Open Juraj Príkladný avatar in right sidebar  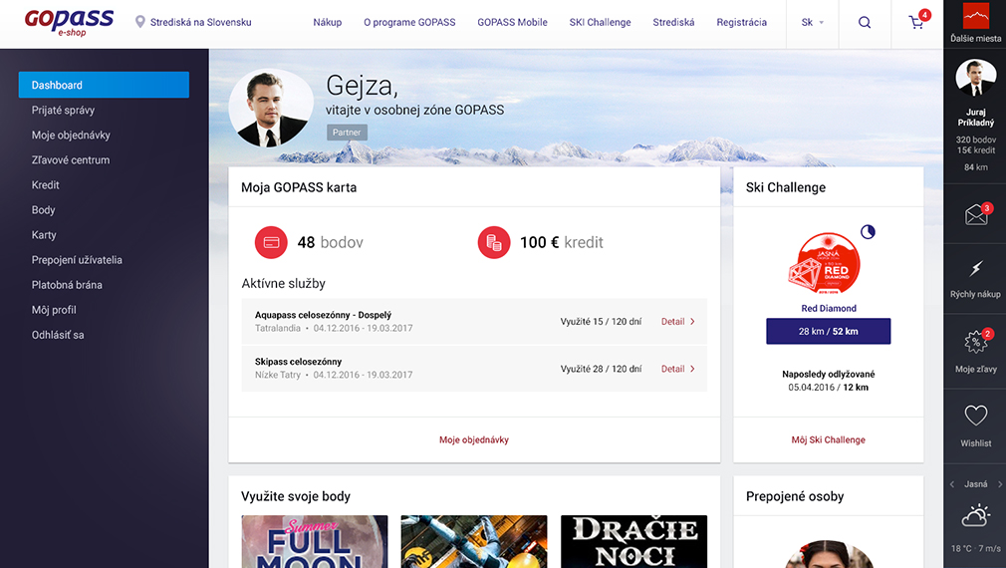pyautogui.click(x=976, y=80)
